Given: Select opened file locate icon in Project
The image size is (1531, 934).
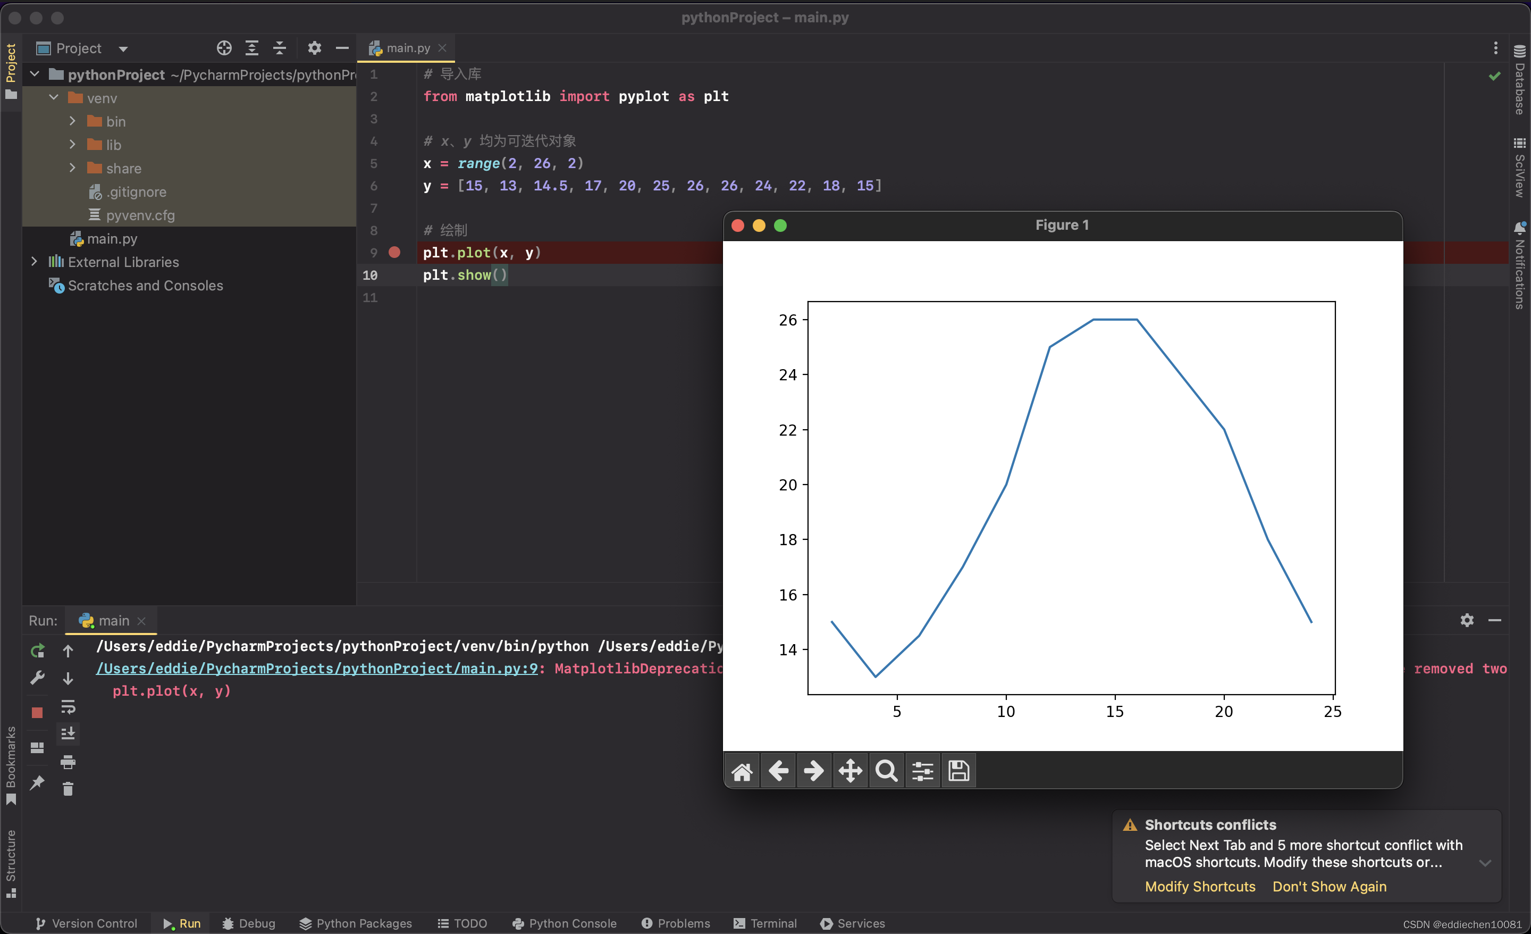Looking at the screenshot, I should click(224, 48).
